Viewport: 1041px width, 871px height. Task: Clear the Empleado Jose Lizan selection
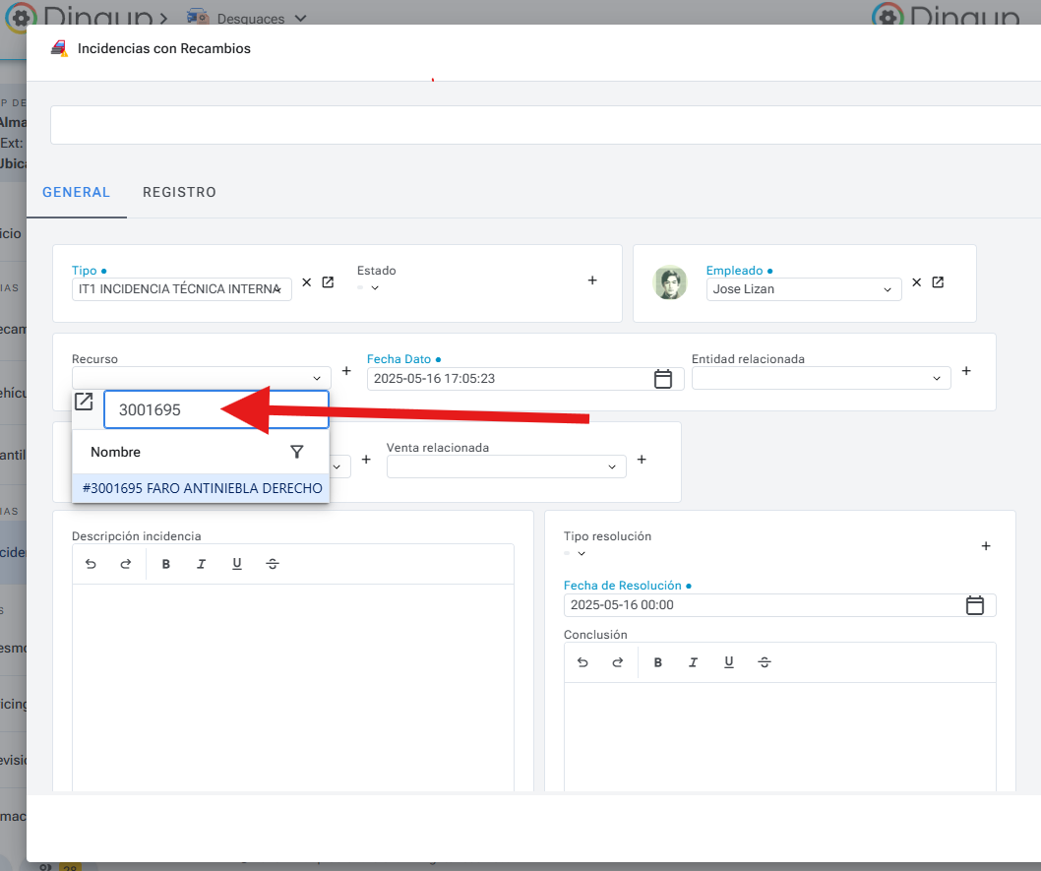[916, 282]
